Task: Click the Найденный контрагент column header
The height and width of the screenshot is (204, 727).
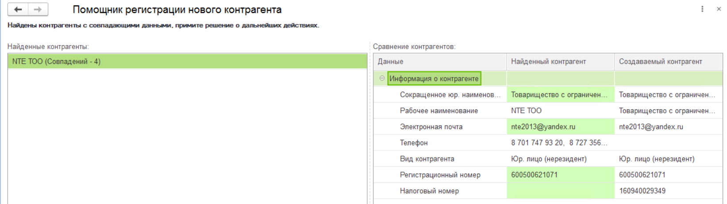Action: pyautogui.click(x=561, y=62)
